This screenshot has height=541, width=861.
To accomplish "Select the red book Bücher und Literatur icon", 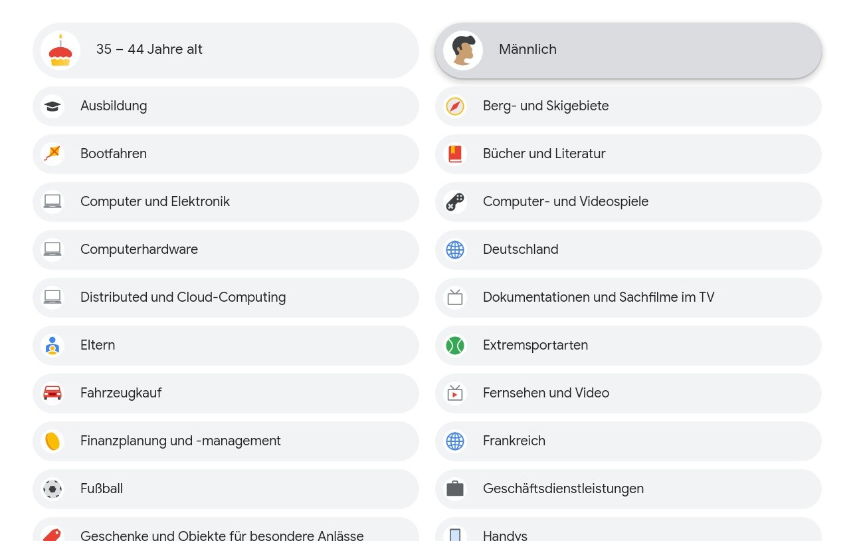I will (x=455, y=154).
